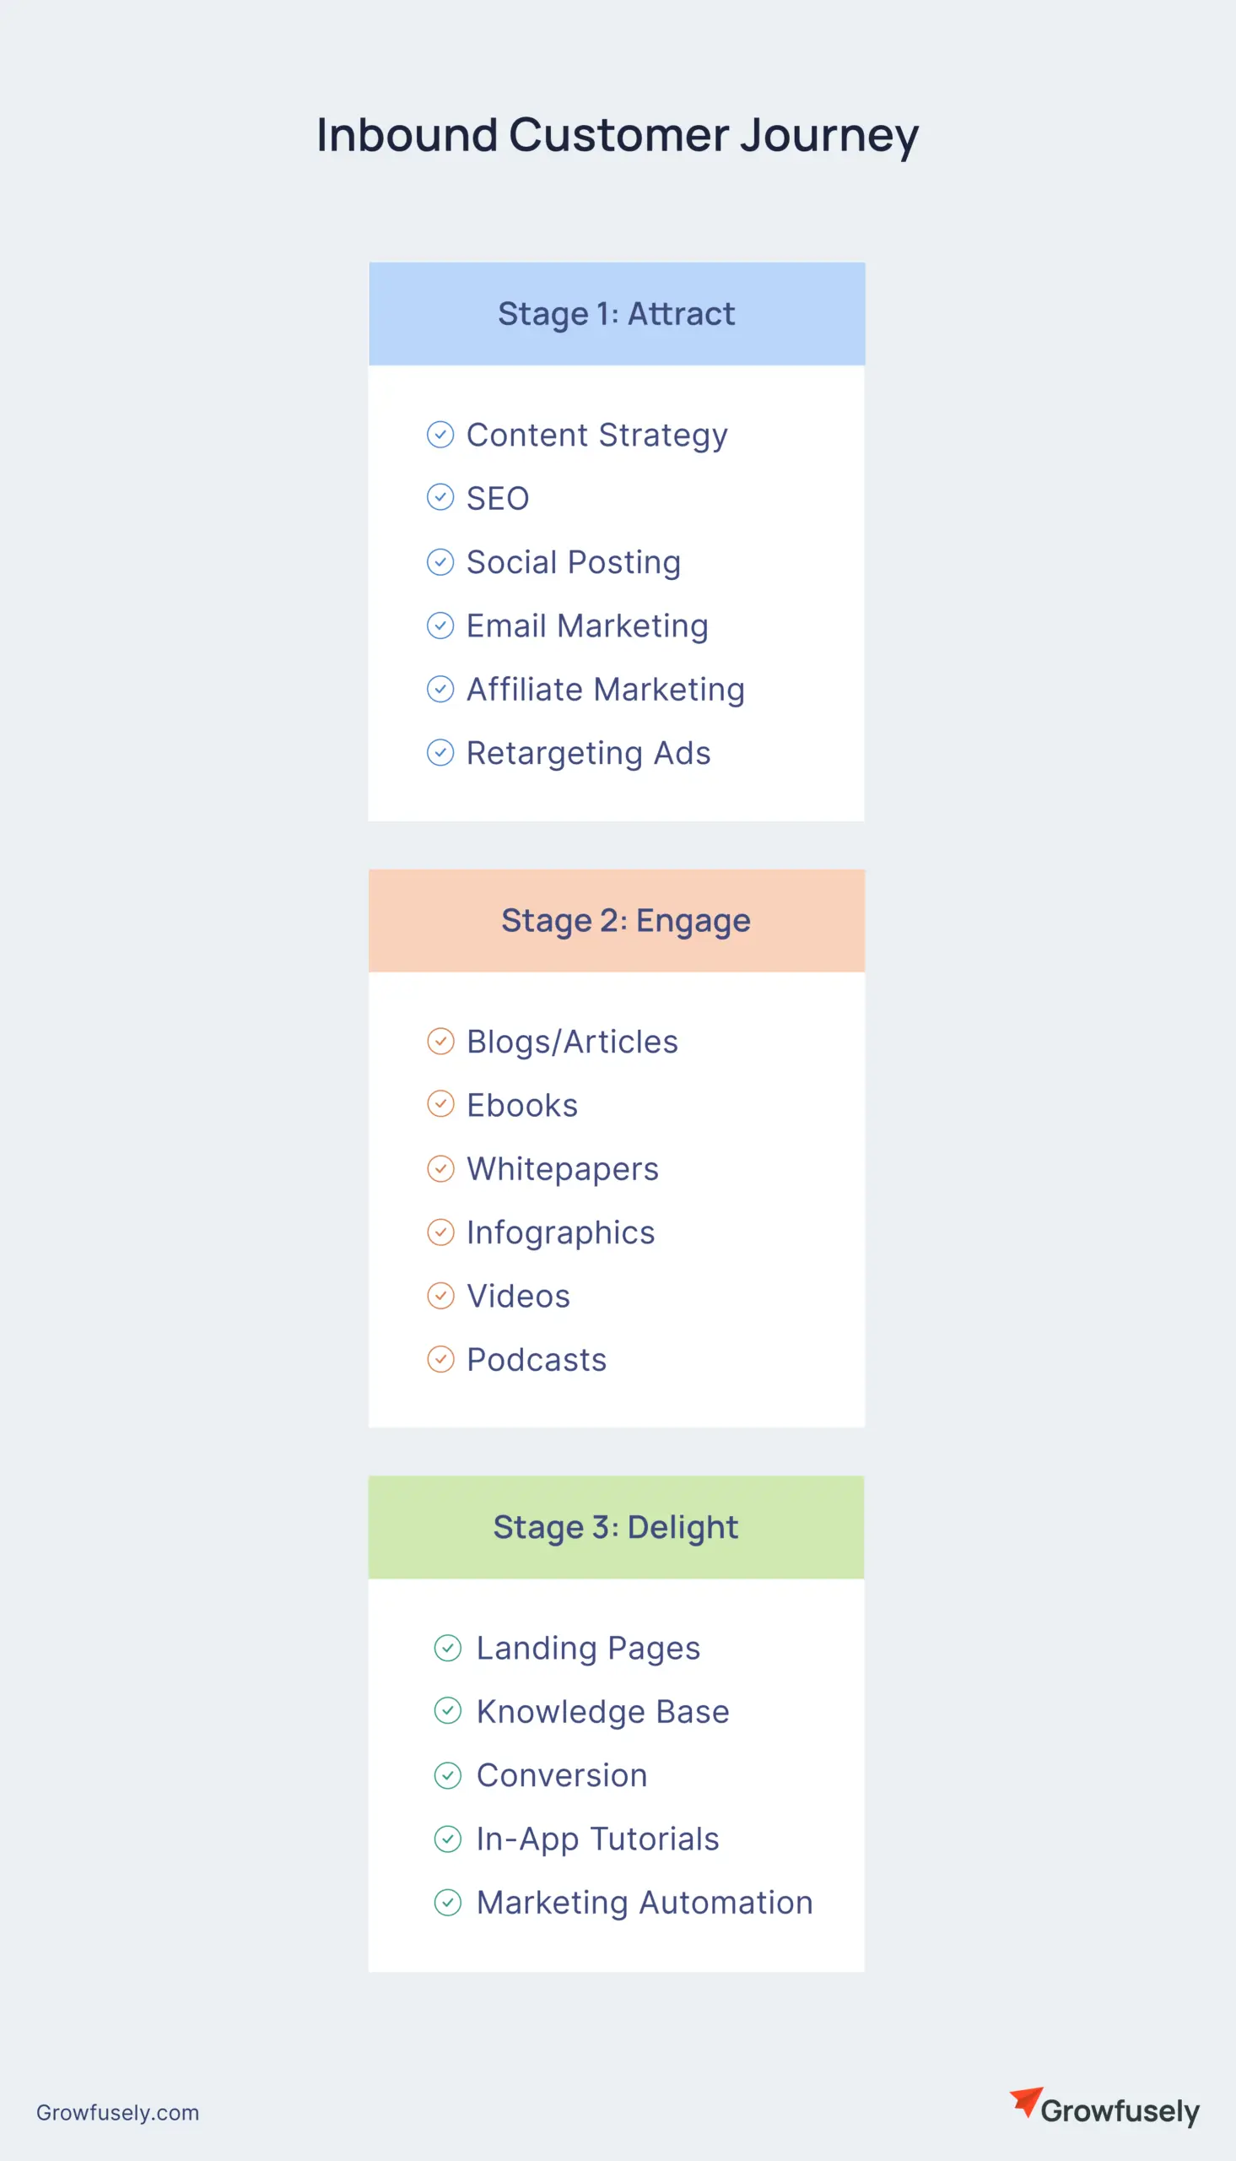The height and width of the screenshot is (2161, 1236).
Task: Click the check icon beside Retargeting Ads
Action: pos(440,752)
